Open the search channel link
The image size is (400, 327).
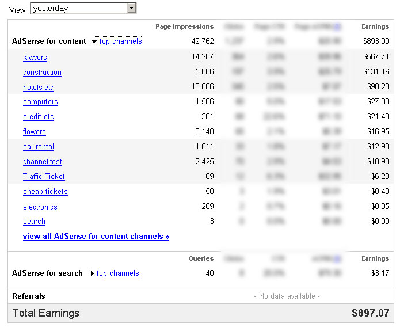tap(34, 222)
